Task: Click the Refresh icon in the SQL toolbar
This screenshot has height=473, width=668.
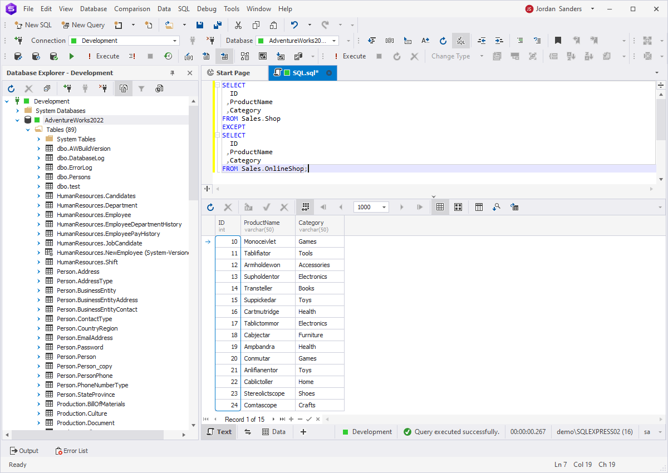Action: [x=443, y=41]
